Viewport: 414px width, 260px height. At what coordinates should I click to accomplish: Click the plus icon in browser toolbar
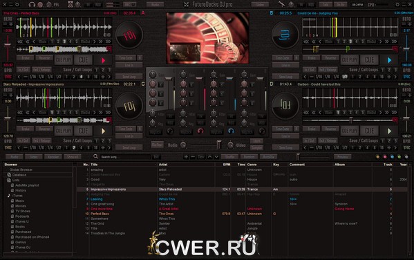coord(186,157)
